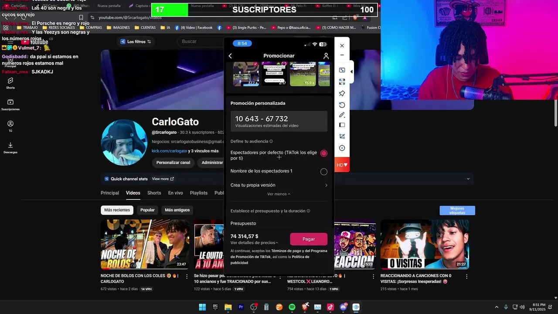Image resolution: width=558 pixels, height=314 pixels.
Task: Click the YouTube Buscar search field
Action: click(201, 41)
